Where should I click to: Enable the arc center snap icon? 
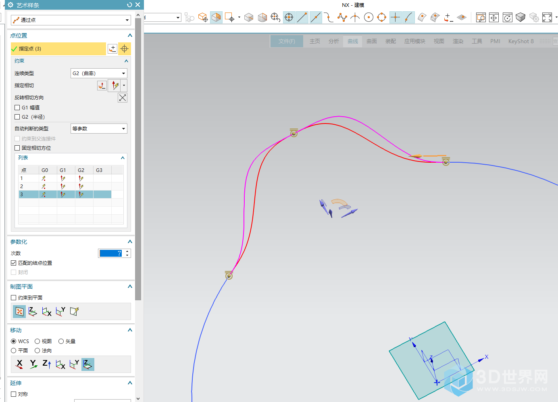pos(369,17)
